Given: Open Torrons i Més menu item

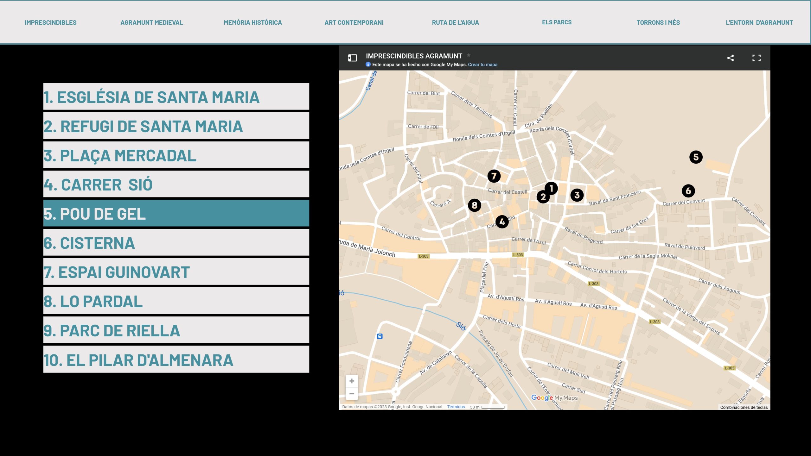Looking at the screenshot, I should 658,22.
